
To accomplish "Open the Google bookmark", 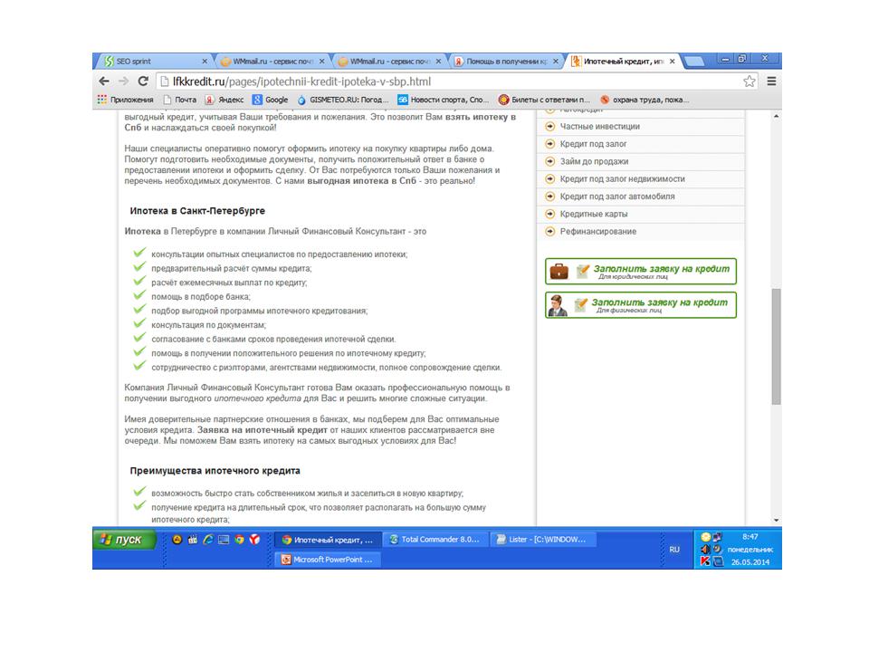I will point(270,100).
